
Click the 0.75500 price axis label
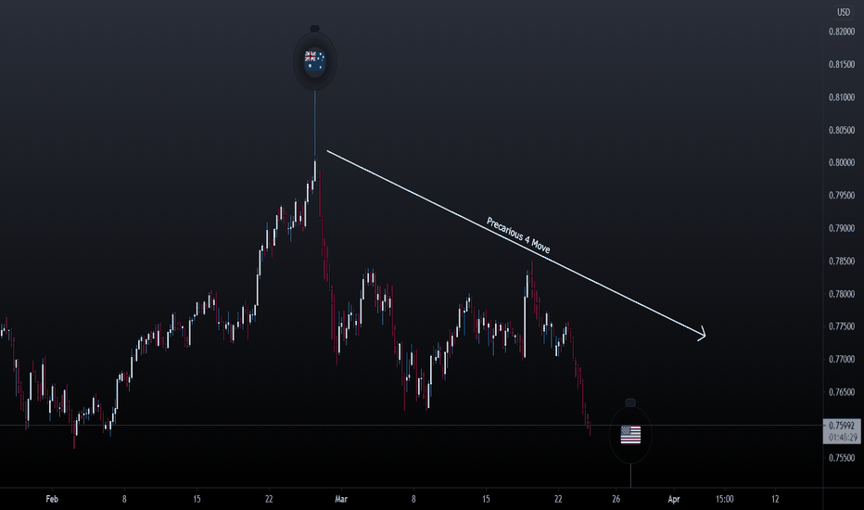pyautogui.click(x=842, y=458)
